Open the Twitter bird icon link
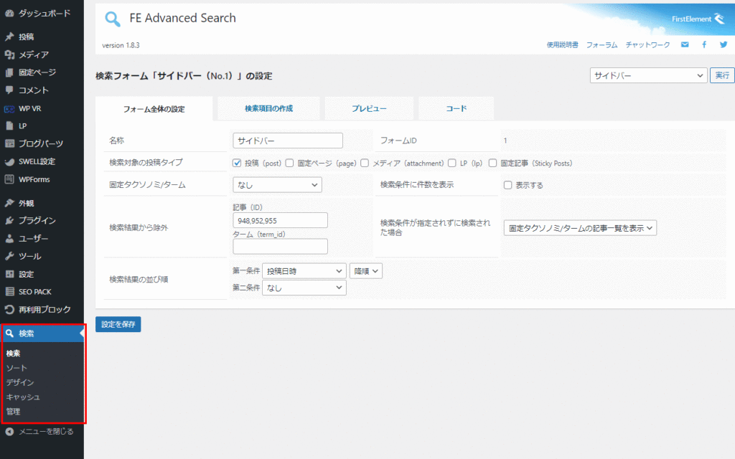The image size is (735, 459). (x=724, y=44)
